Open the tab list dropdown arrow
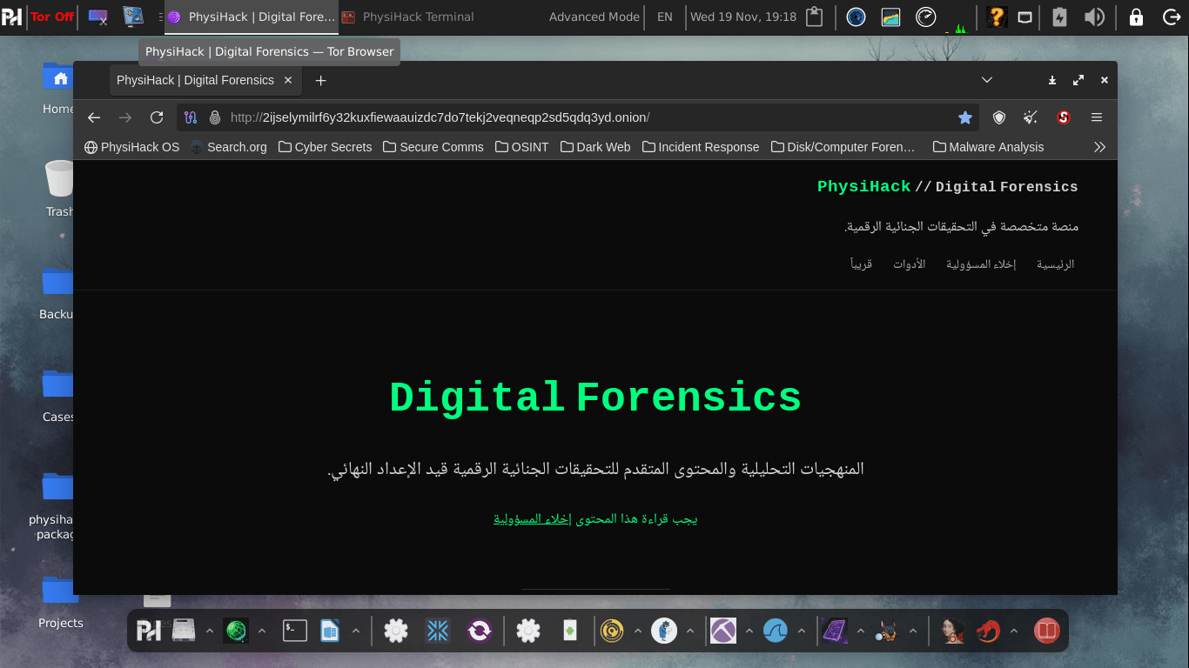The height and width of the screenshot is (668, 1189). (x=987, y=79)
